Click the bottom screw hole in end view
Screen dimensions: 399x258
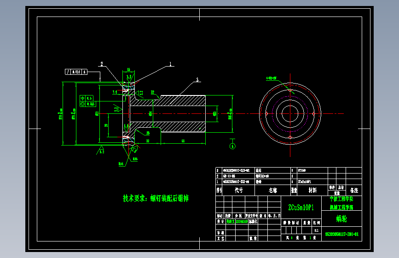(x=290, y=137)
